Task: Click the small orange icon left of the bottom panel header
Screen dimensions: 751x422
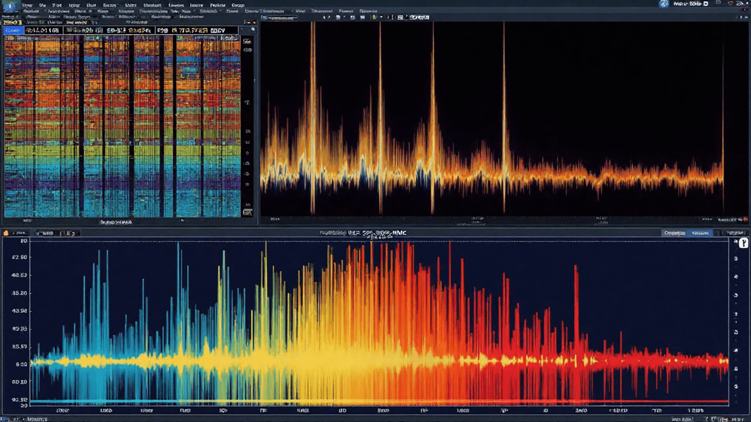Action: tap(6, 233)
